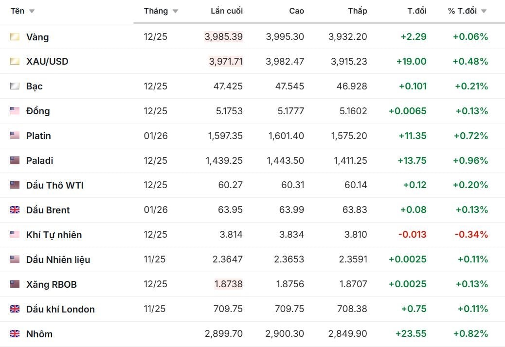Image resolution: width=505 pixels, height=347 pixels.
Task: Expand the Tháng column dropdown arrow
Action: 175,11
